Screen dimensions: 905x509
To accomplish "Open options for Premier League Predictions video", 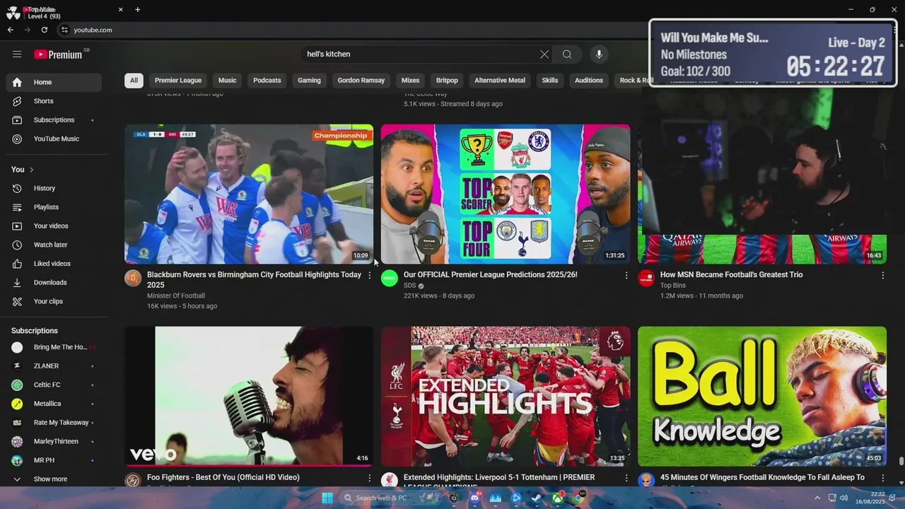I will (626, 276).
